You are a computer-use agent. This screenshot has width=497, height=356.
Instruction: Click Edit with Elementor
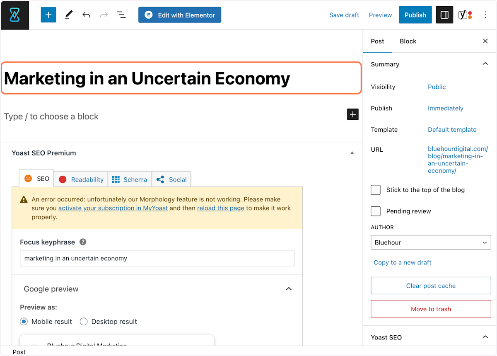coord(180,15)
